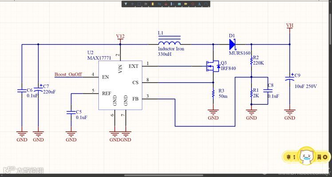Activate the text string A tool
The height and width of the screenshot is (177, 332).
click(199, 4)
